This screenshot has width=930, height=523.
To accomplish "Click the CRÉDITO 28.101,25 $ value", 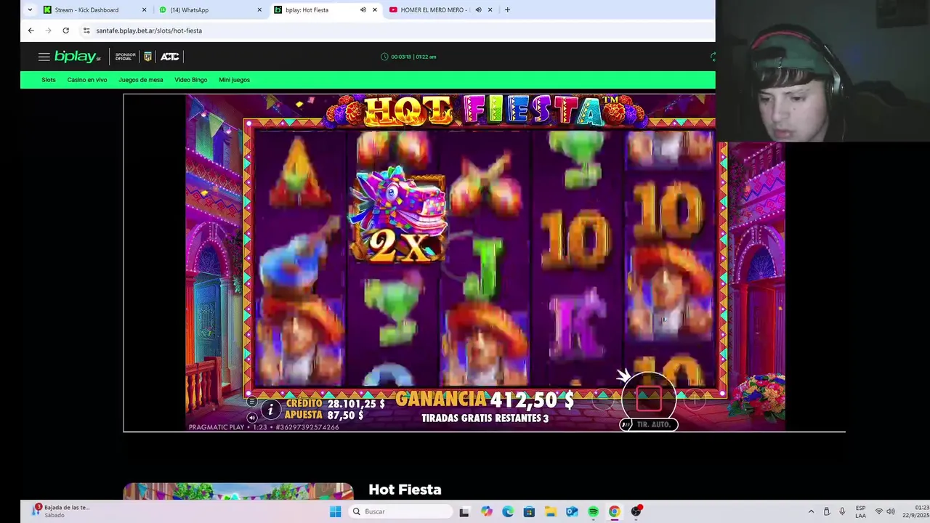I will click(356, 404).
